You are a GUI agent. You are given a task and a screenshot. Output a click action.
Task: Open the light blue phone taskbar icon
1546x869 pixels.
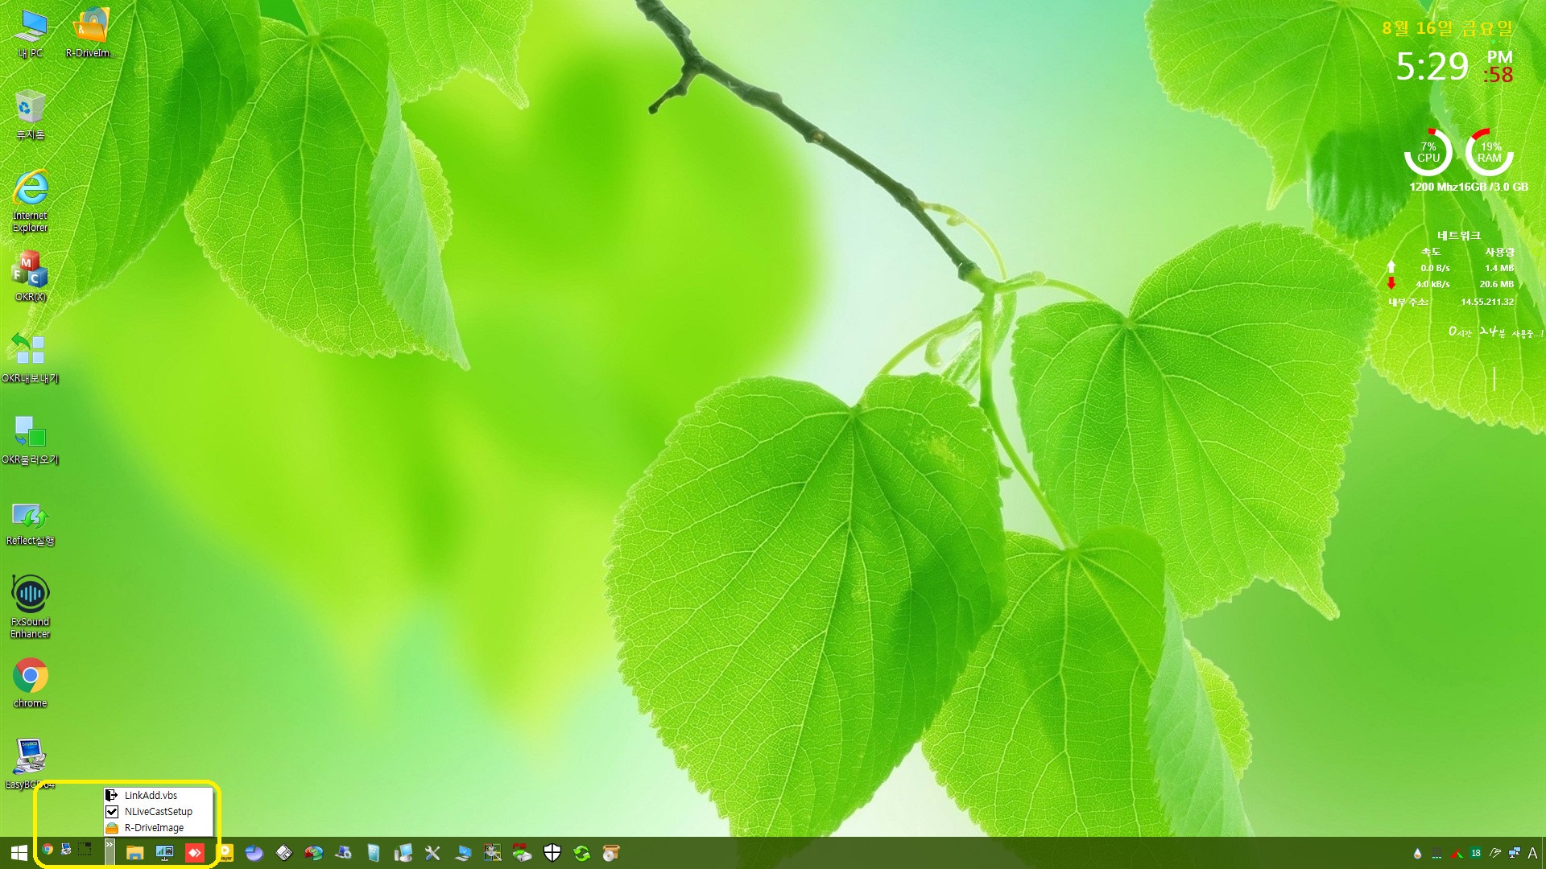pos(374,853)
